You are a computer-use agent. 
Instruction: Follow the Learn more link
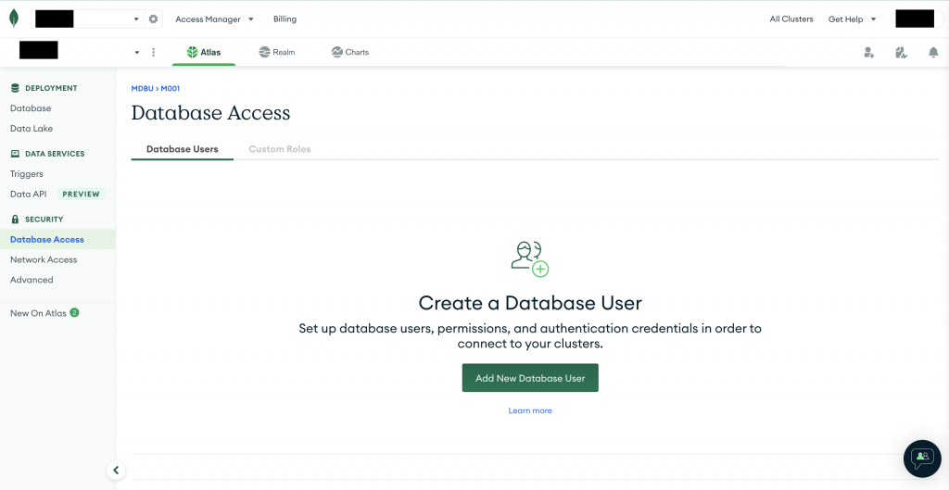(x=530, y=410)
